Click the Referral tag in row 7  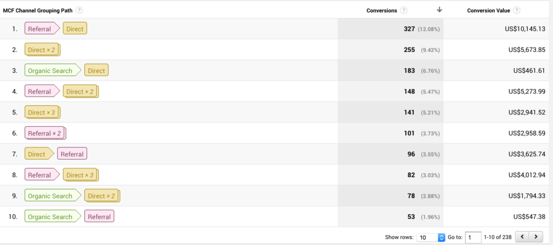pyautogui.click(x=72, y=154)
